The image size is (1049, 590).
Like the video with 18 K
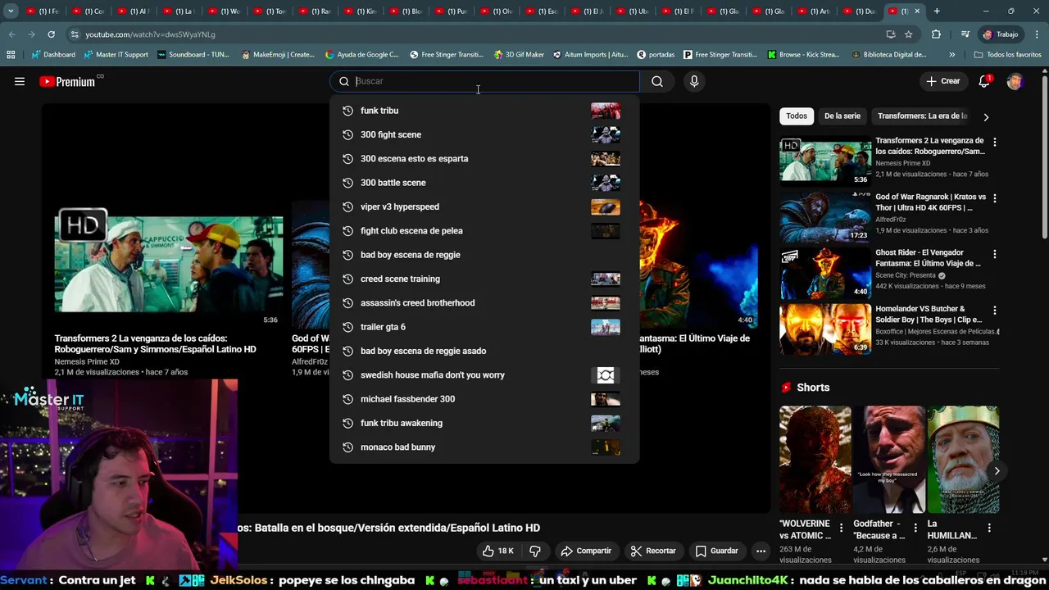pos(498,551)
